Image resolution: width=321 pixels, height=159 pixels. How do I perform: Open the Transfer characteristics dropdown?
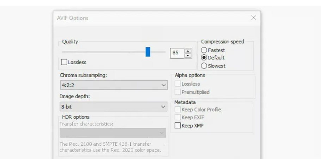click(x=113, y=133)
